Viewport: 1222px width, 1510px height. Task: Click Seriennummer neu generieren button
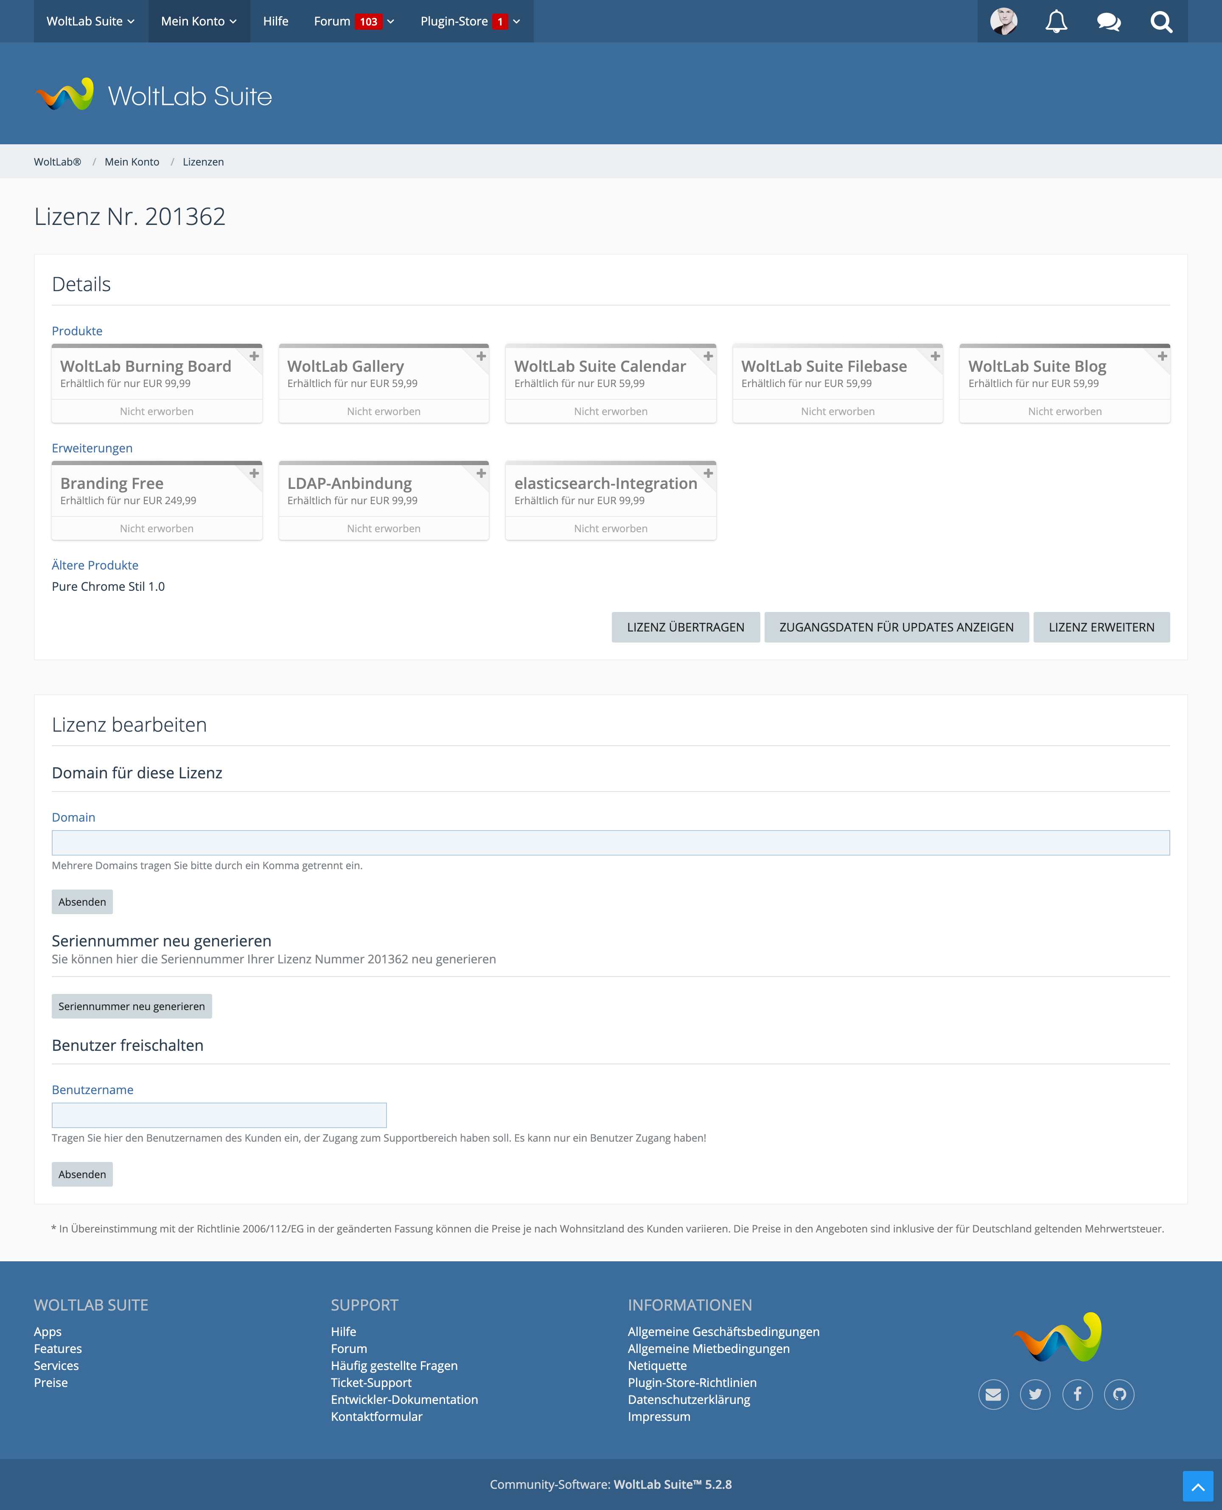point(132,1006)
